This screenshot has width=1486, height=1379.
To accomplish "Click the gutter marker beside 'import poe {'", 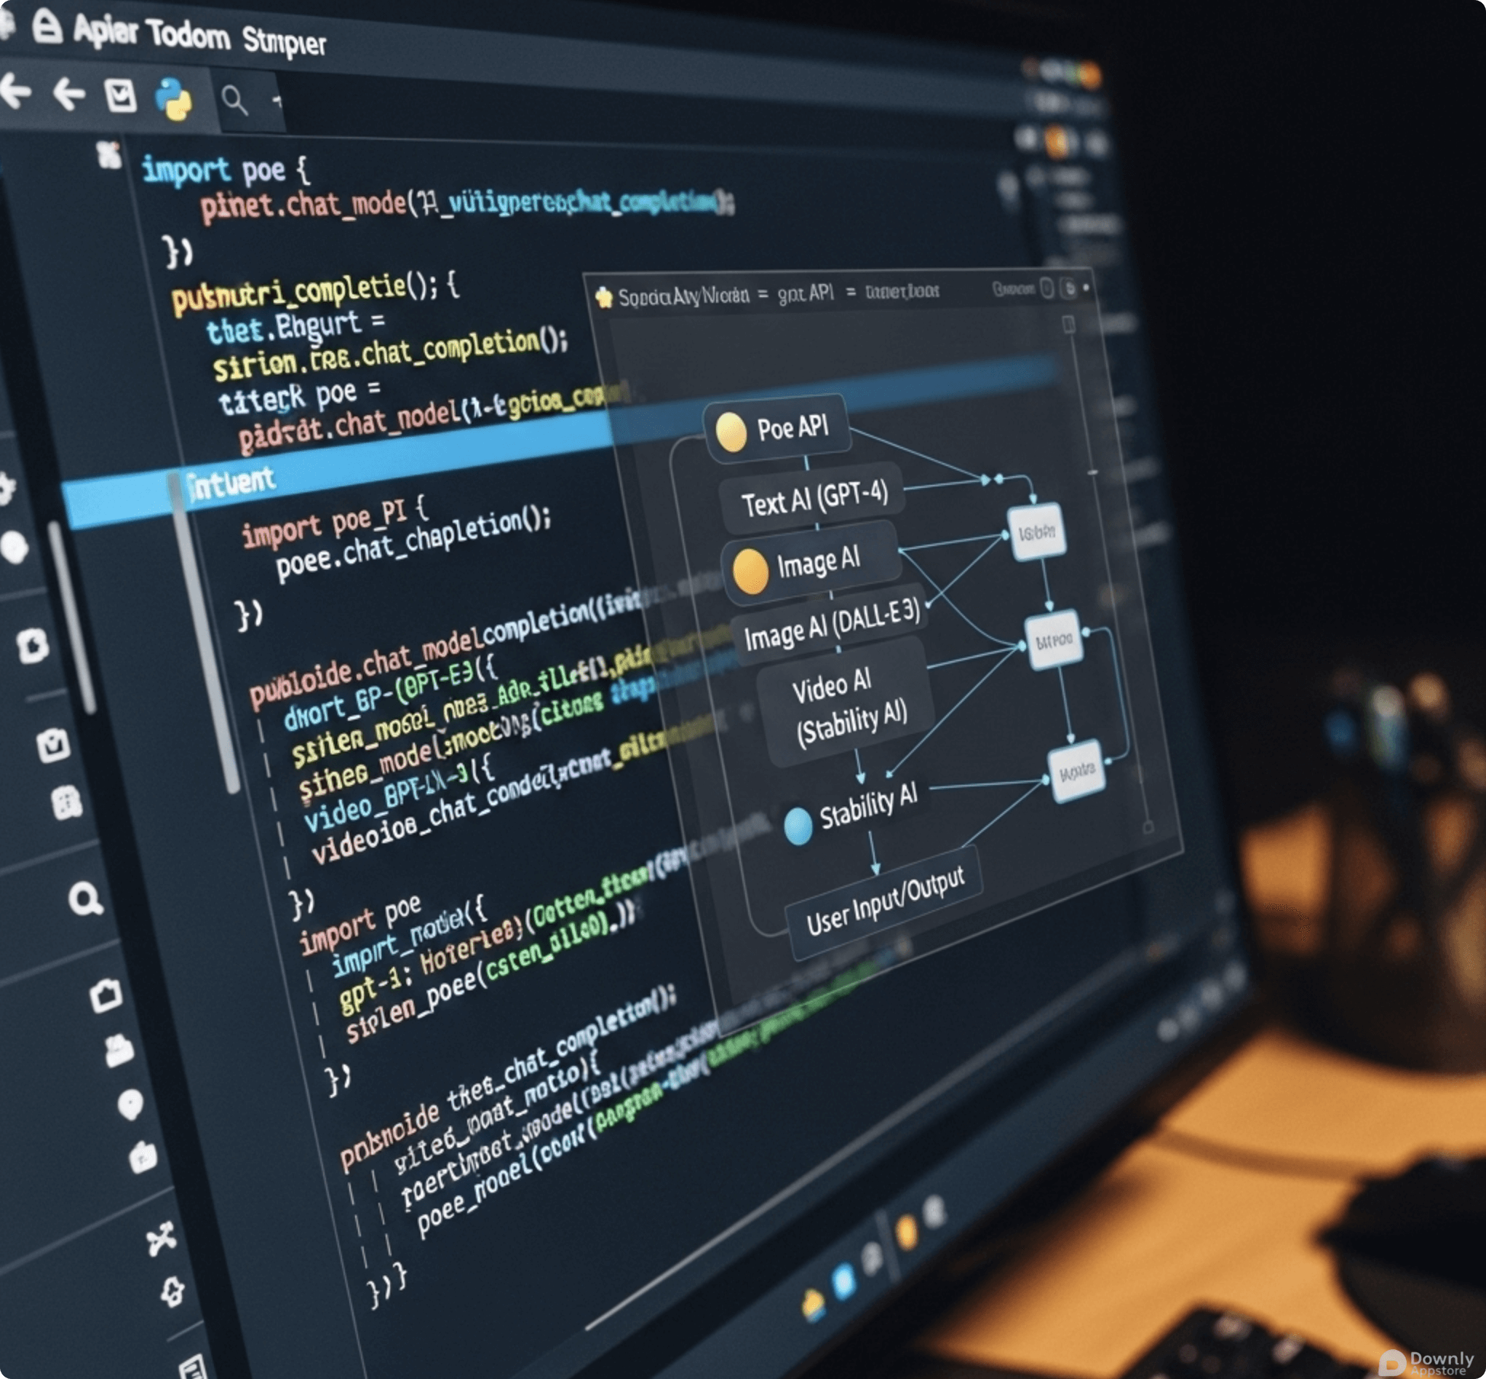I will [x=110, y=154].
